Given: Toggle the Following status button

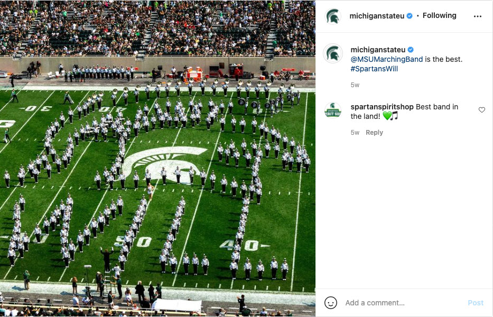Looking at the screenshot, I should click(x=439, y=15).
